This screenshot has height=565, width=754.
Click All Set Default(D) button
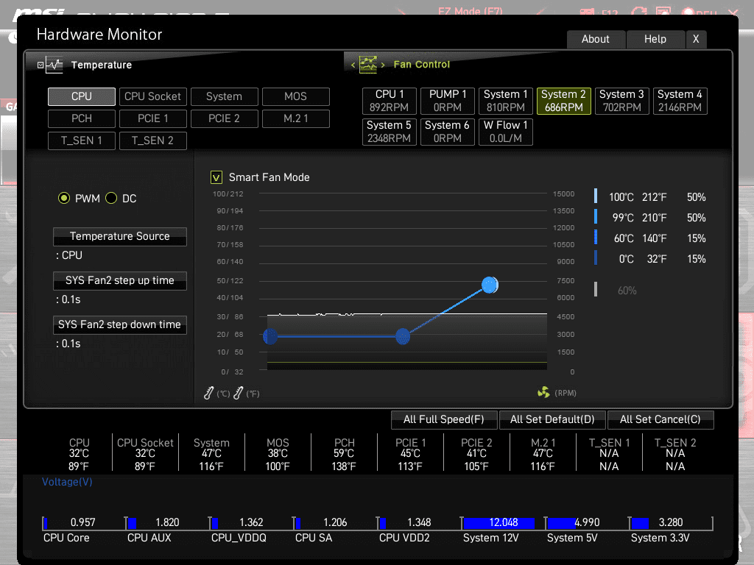(x=552, y=419)
